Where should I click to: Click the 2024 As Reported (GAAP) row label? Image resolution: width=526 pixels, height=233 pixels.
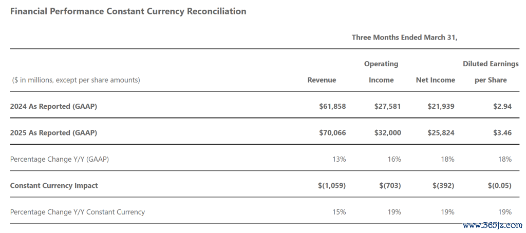(x=53, y=106)
